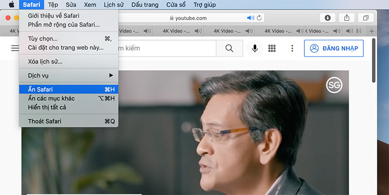
Task: Close the Safari window with red button
Action: (8, 18)
